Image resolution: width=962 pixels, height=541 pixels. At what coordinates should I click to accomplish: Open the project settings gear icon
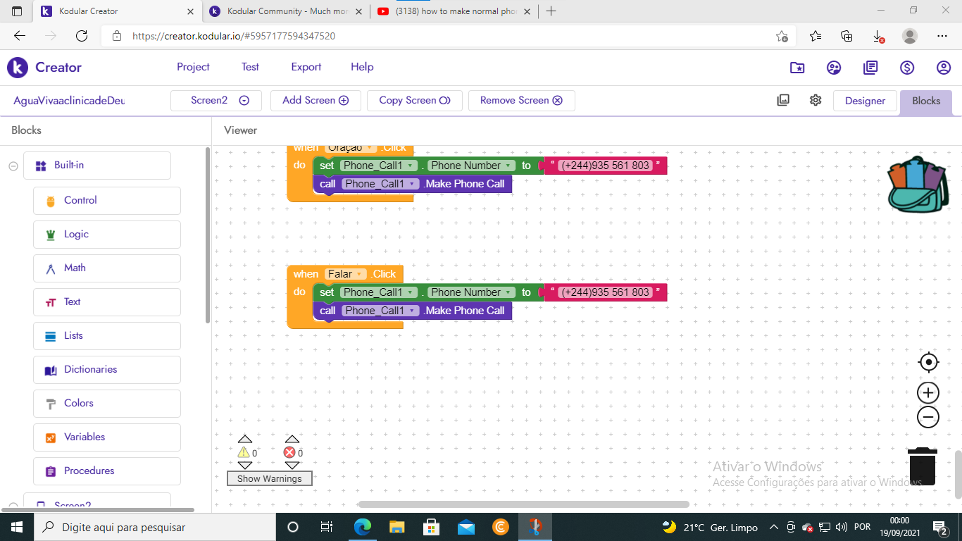click(x=816, y=100)
